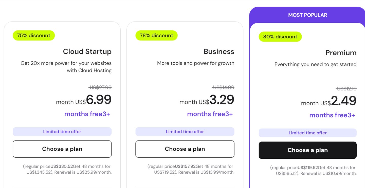Select the Premium plan title

pos(341,53)
